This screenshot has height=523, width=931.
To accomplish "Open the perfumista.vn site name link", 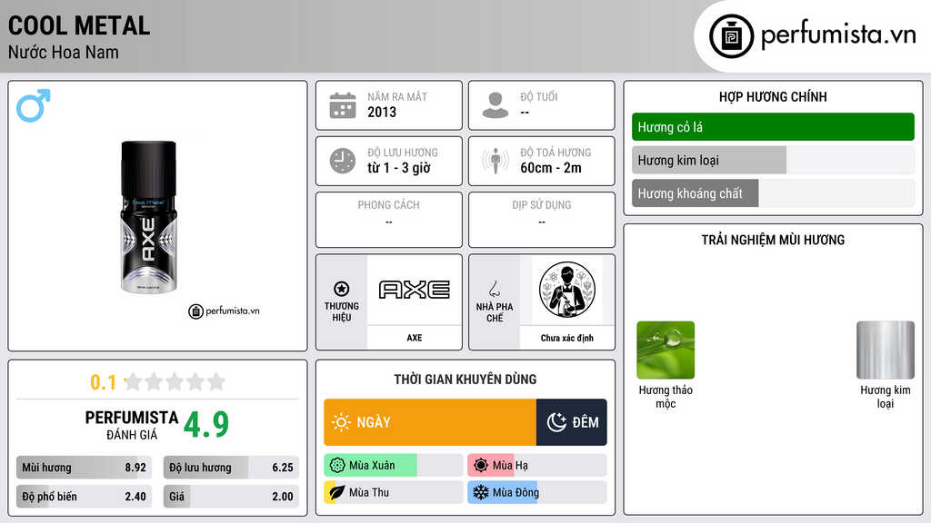I will pos(838,35).
